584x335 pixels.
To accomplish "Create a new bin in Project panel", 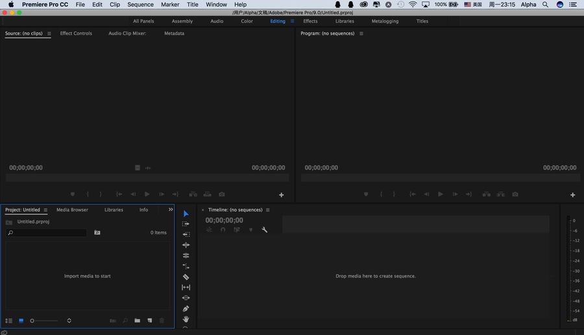I will pos(137,321).
